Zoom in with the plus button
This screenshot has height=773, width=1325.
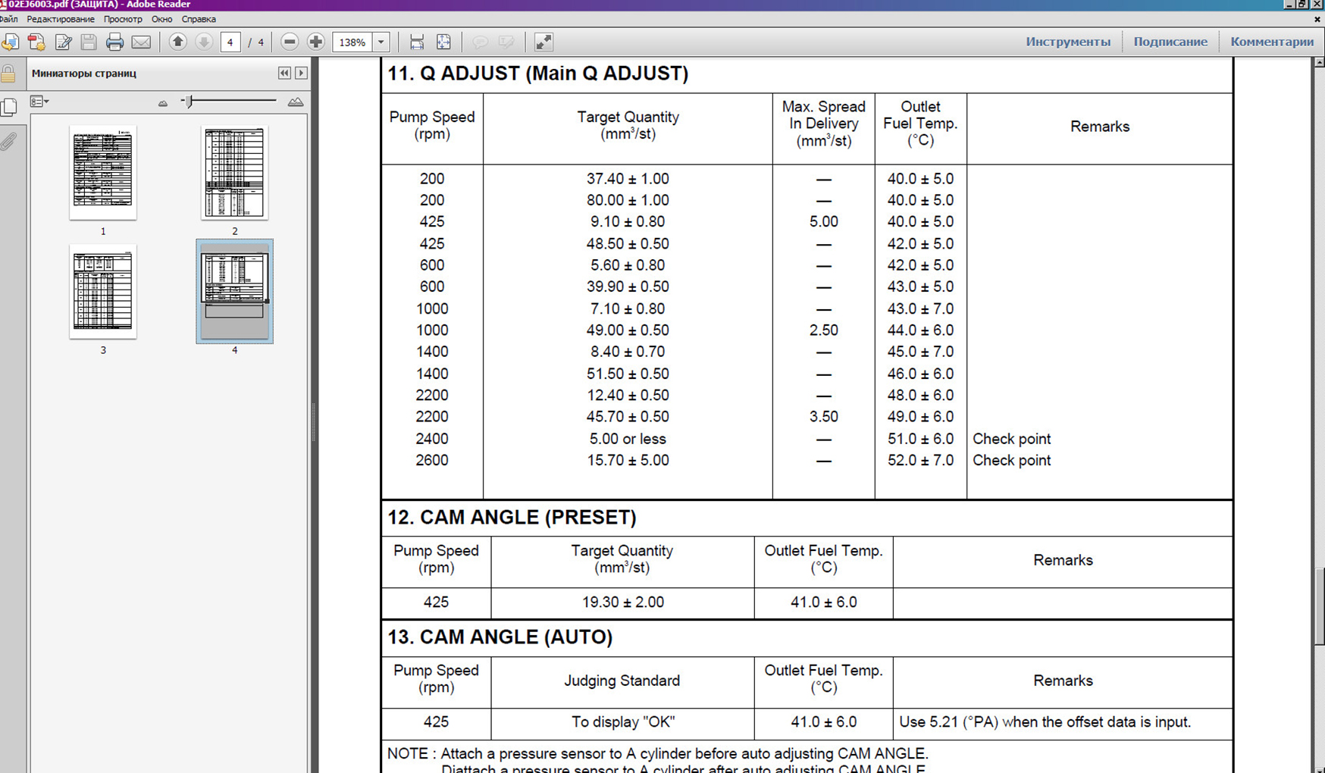click(x=316, y=42)
